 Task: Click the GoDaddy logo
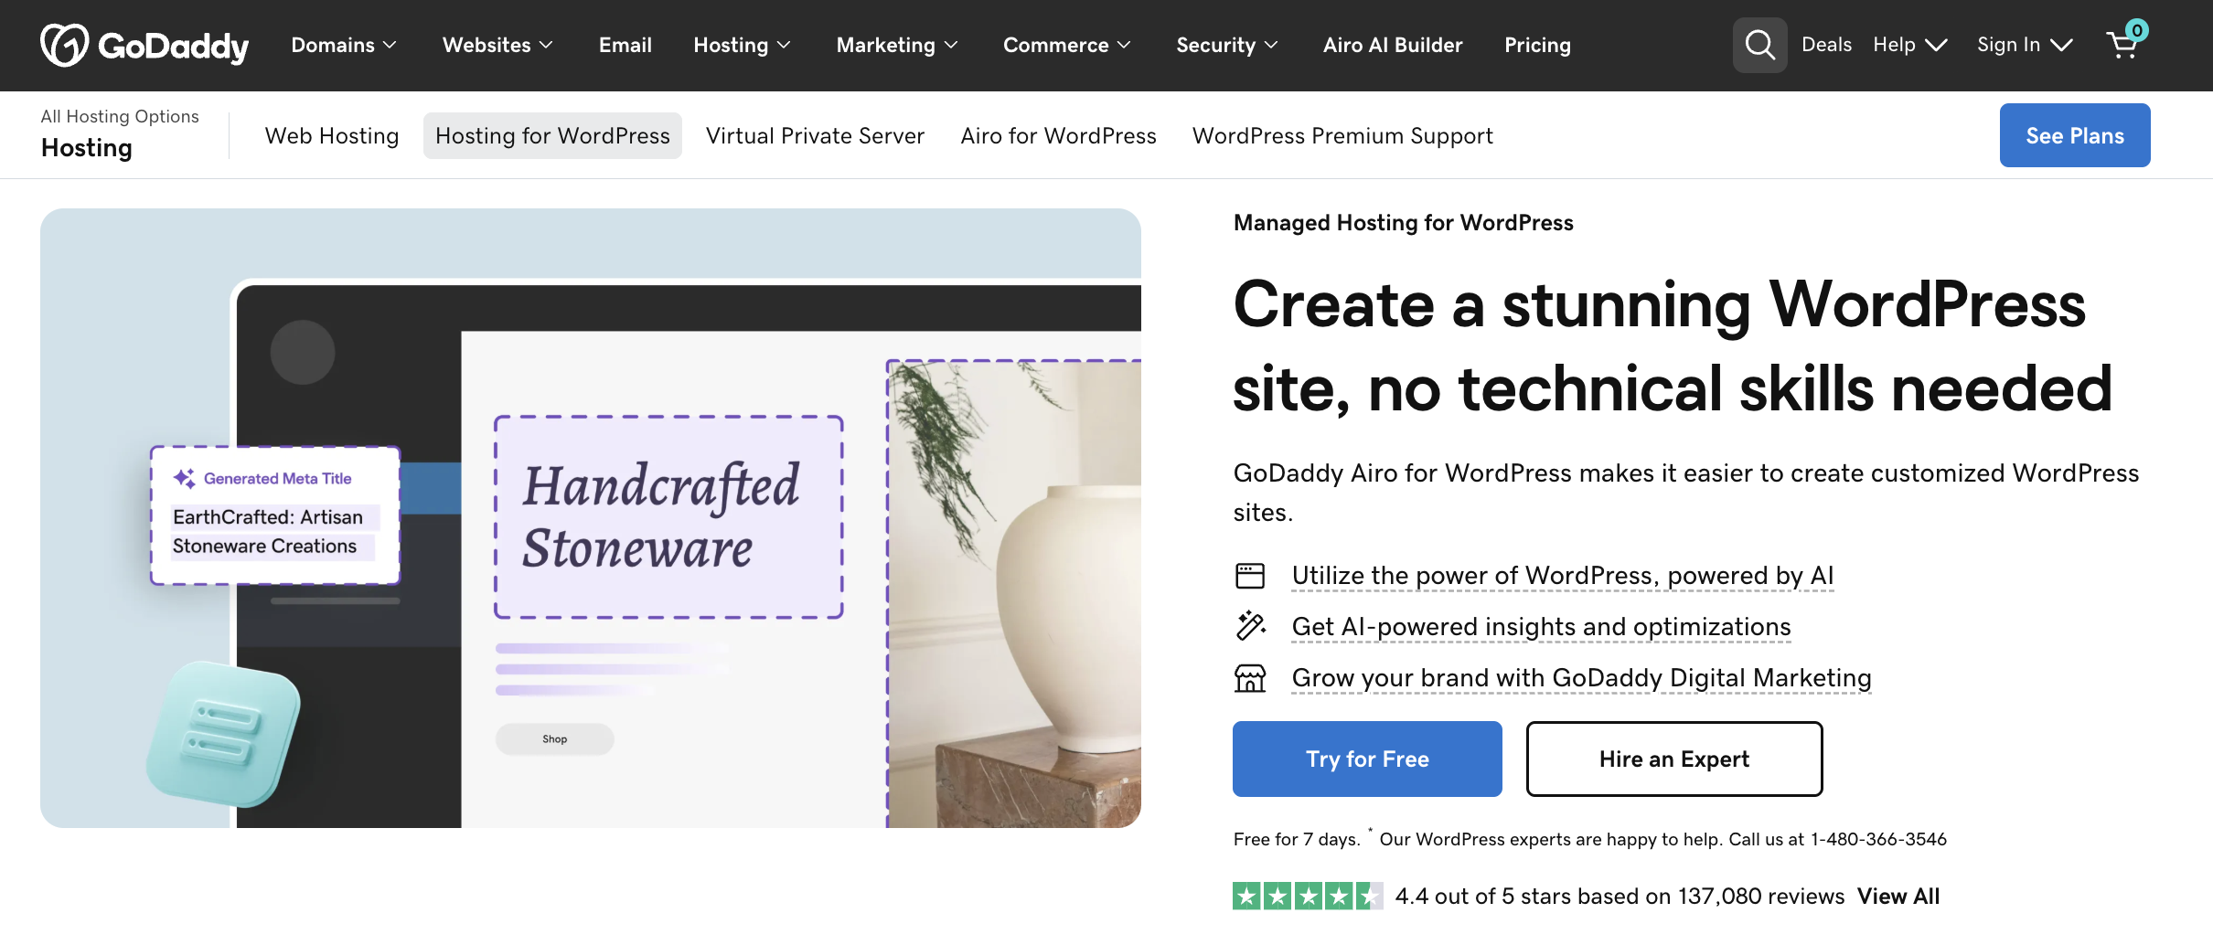coord(144,45)
